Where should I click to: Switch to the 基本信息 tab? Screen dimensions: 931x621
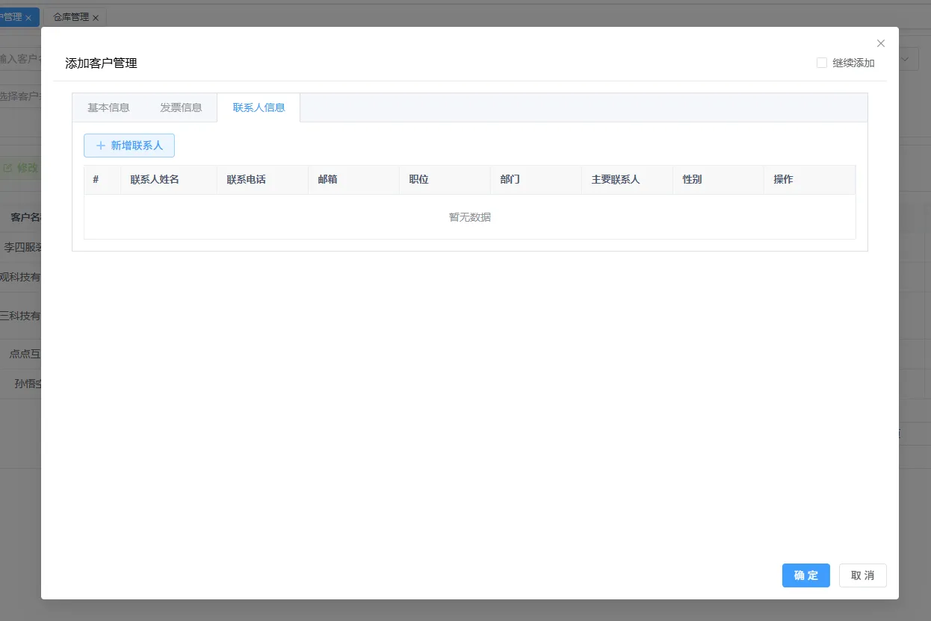[x=108, y=107]
